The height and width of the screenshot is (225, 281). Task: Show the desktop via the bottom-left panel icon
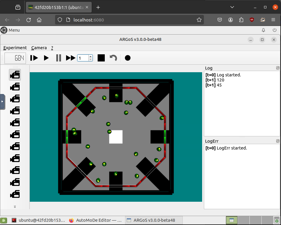4,220
